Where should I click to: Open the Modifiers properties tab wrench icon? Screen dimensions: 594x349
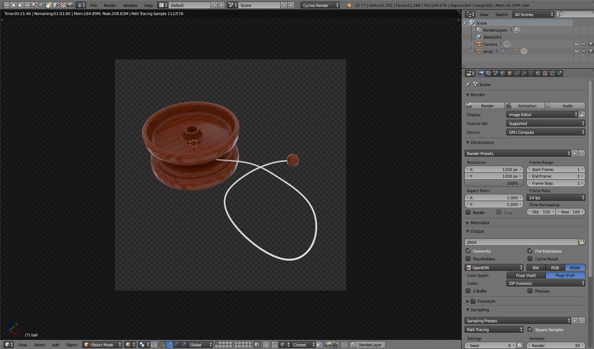(x=524, y=73)
